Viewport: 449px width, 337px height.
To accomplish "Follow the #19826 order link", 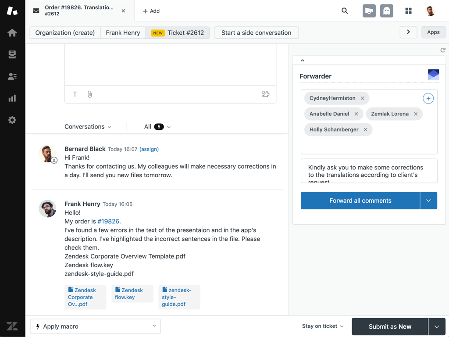I will 108,221.
